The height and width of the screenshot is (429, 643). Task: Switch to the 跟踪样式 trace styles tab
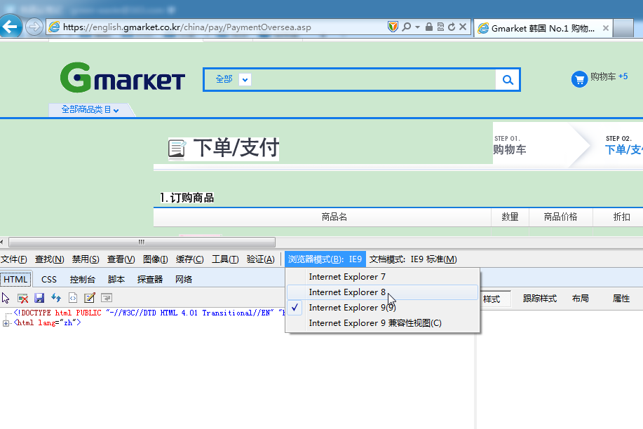[540, 299]
